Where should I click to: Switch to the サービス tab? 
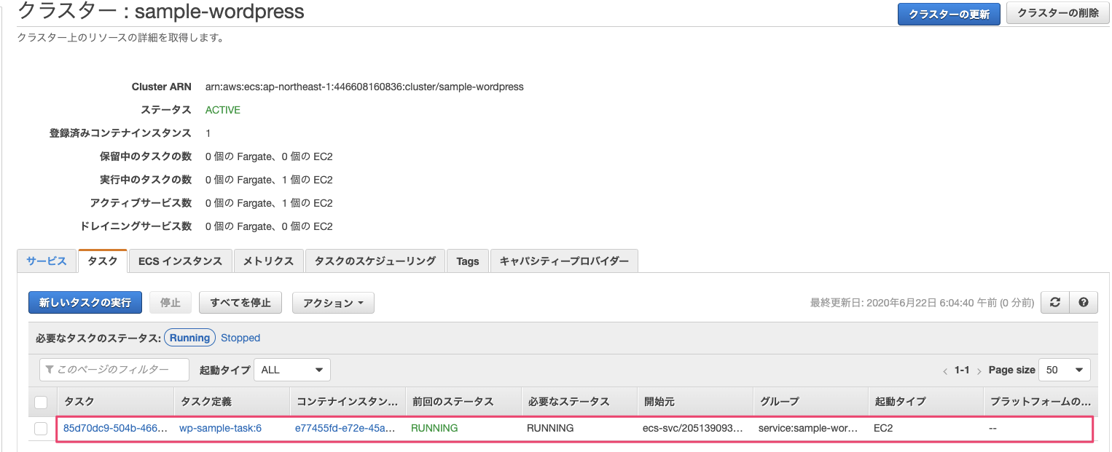[x=47, y=261]
